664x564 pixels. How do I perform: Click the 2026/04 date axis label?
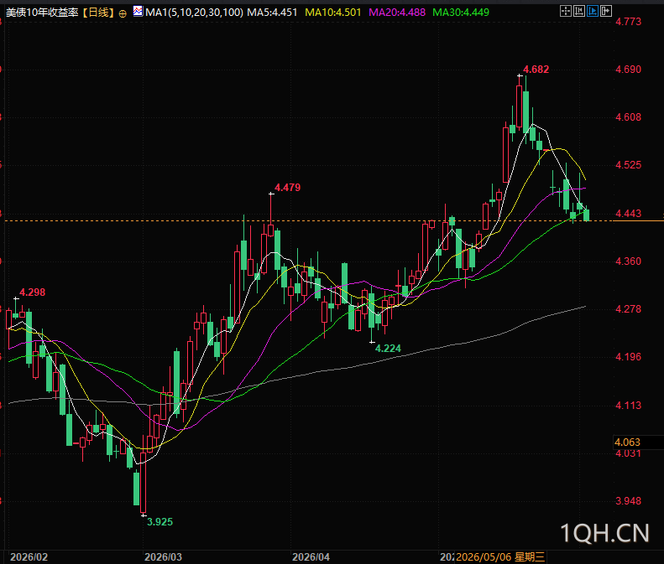[311, 556]
